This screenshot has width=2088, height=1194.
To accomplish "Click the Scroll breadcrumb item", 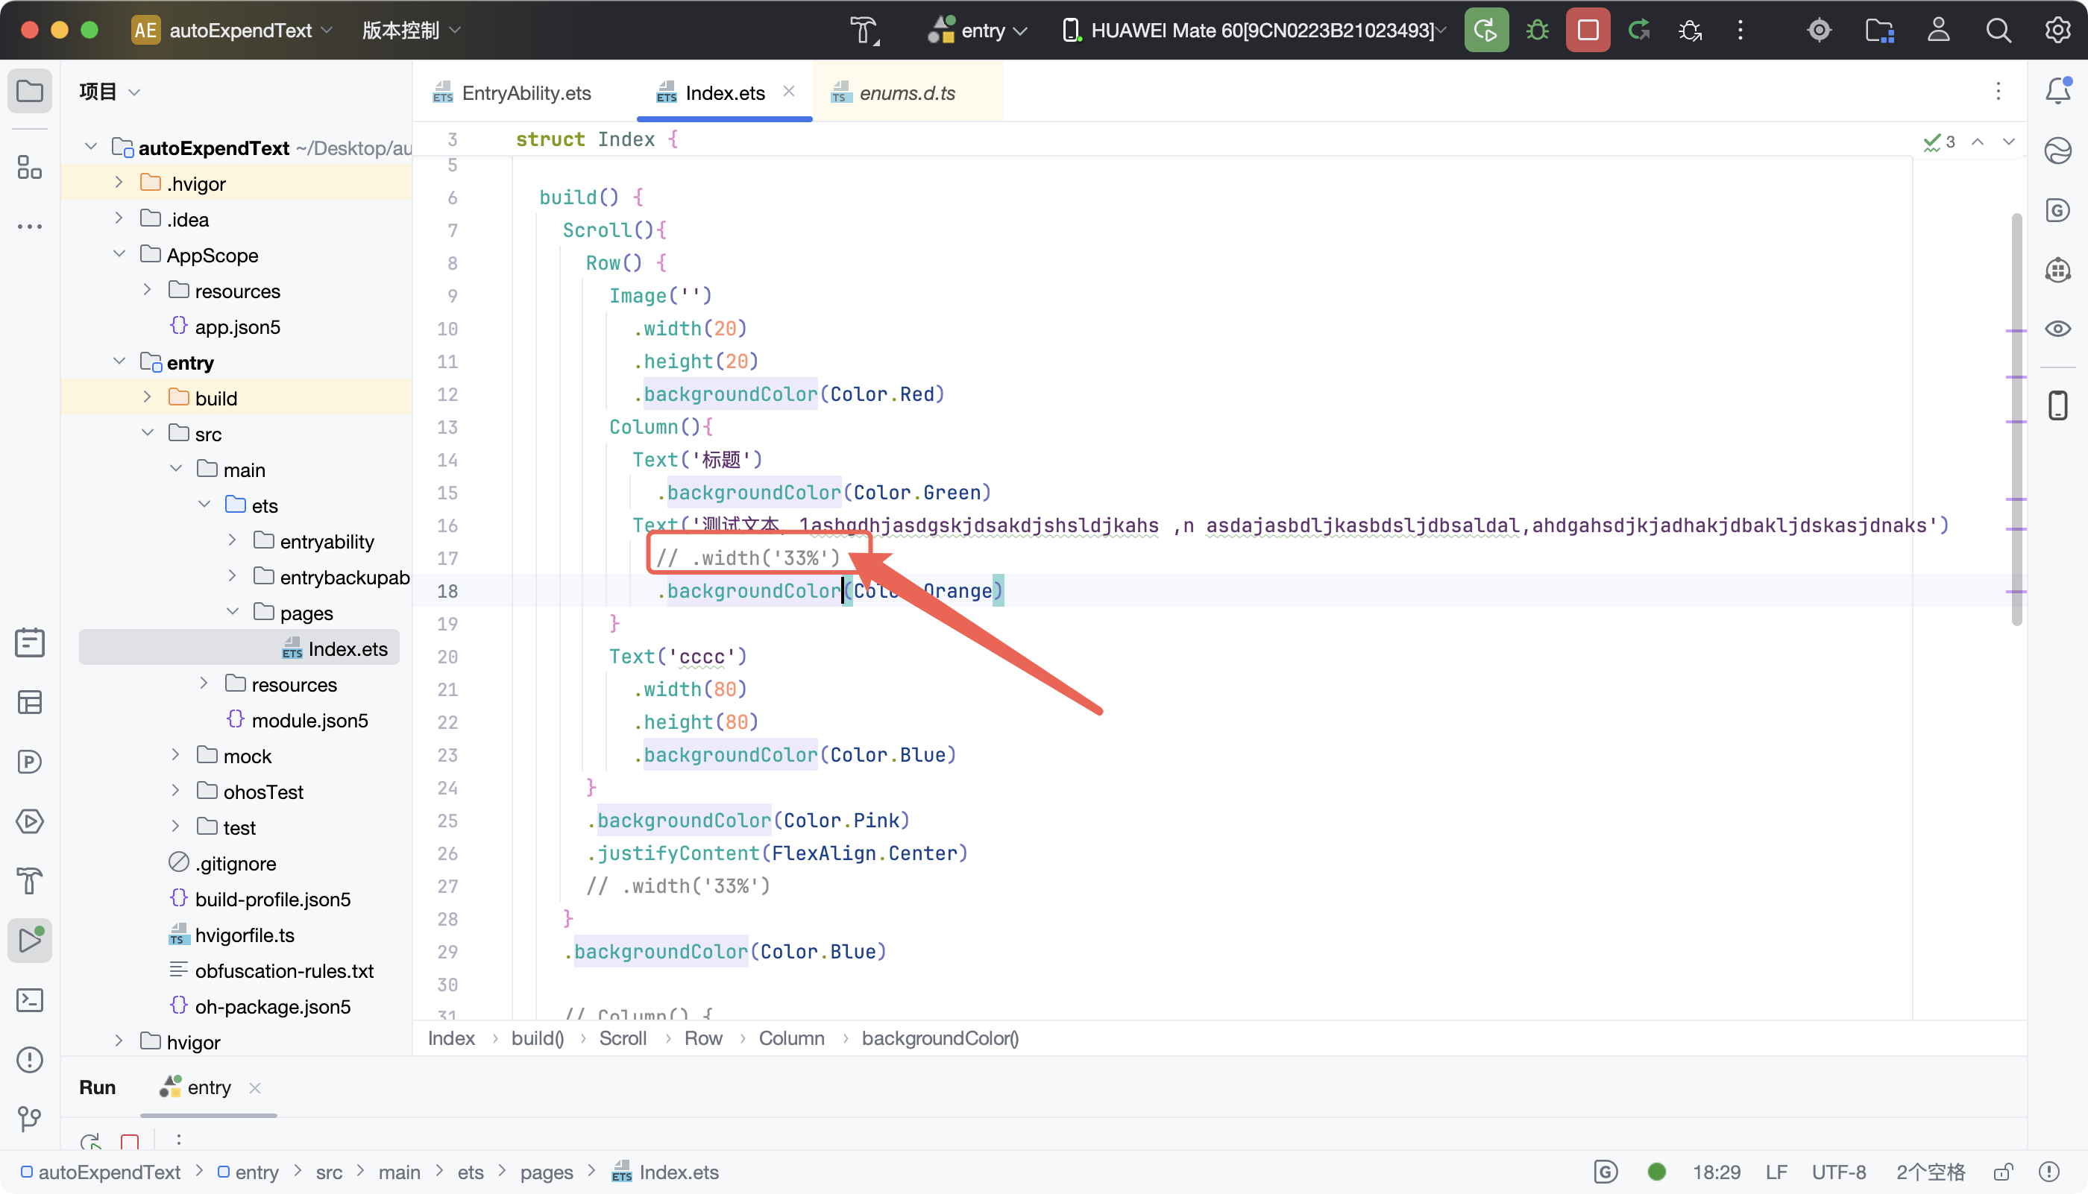I will pos(622,1038).
